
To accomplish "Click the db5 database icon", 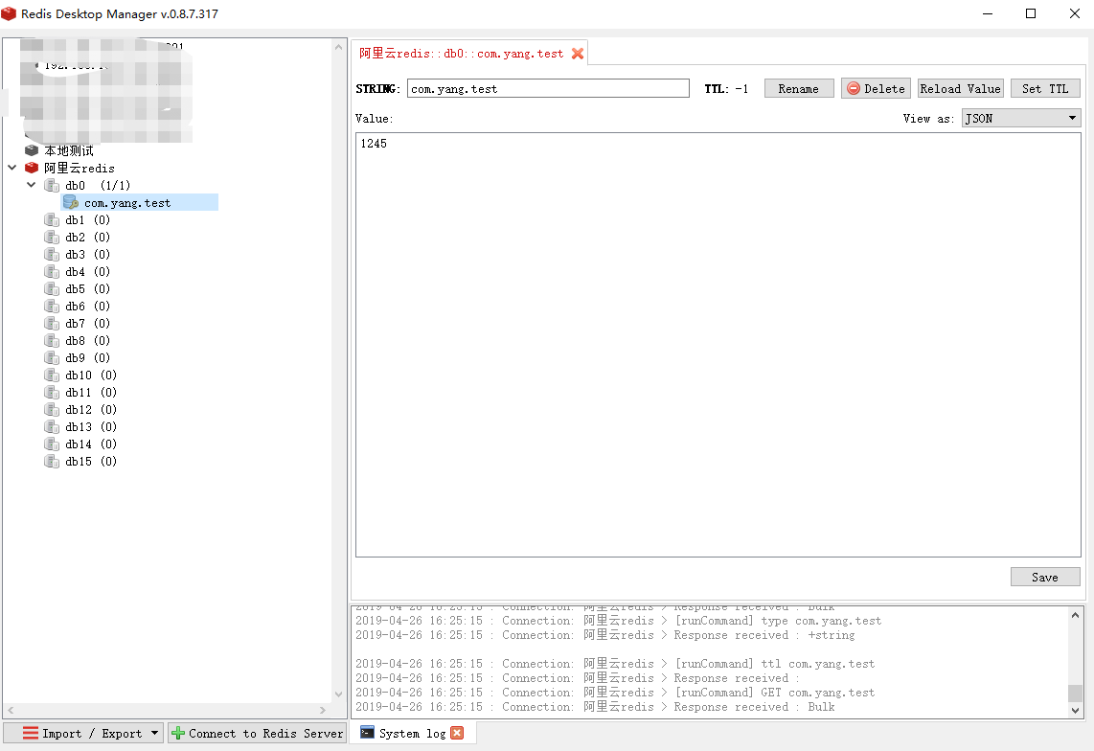I will (x=52, y=289).
